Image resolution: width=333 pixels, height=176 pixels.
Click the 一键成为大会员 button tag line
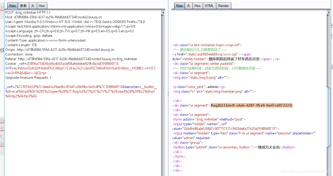point(234,147)
